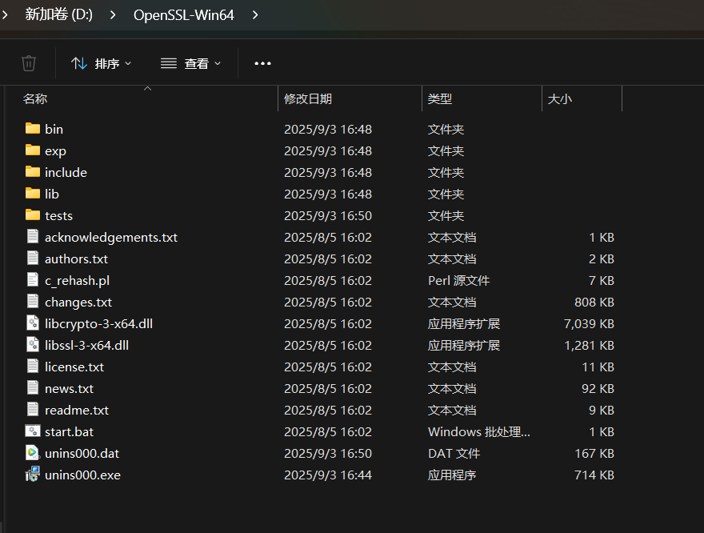The height and width of the screenshot is (533, 704).
Task: Click the readme.txt document icon
Action: 32,409
